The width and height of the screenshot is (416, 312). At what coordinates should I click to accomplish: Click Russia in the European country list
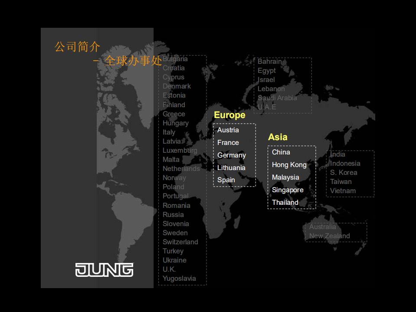pyautogui.click(x=173, y=214)
